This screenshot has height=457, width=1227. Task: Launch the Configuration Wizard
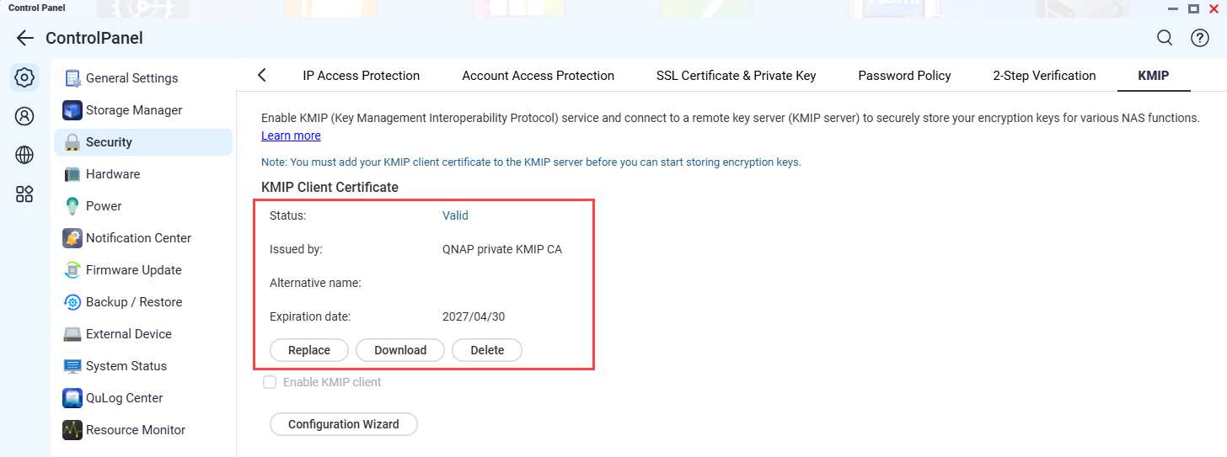click(343, 424)
